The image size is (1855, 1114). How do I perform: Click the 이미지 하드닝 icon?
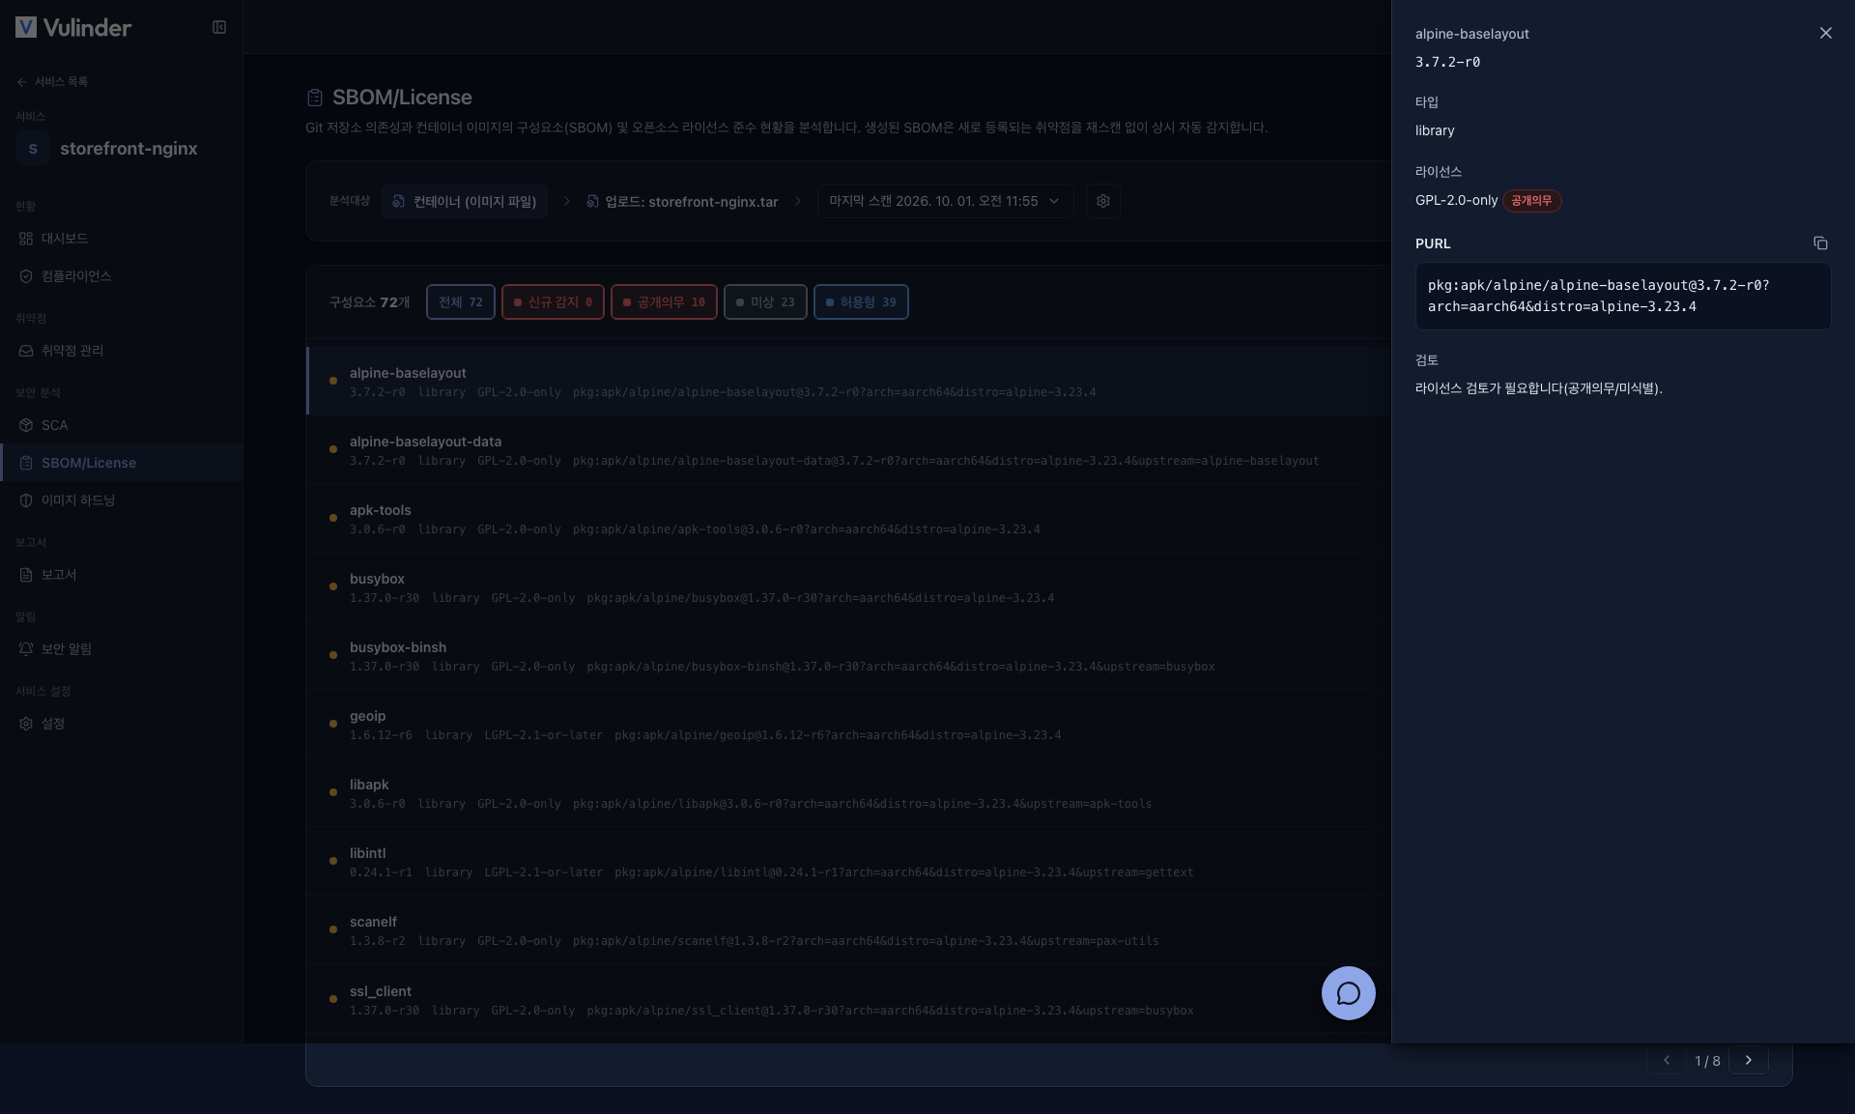26,500
